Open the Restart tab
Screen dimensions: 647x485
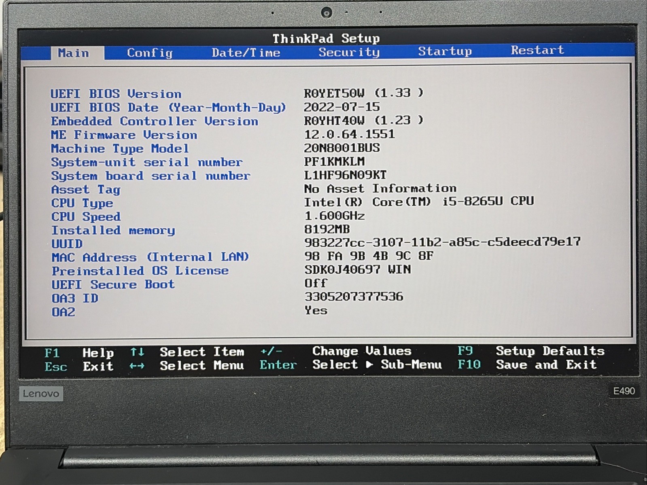(537, 50)
